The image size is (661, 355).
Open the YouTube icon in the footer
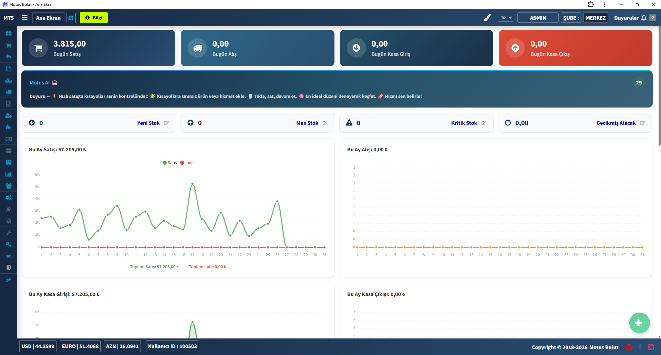629,347
